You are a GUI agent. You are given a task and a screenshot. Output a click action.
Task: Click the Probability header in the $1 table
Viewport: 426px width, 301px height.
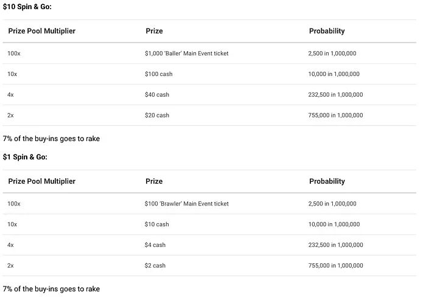(x=327, y=181)
